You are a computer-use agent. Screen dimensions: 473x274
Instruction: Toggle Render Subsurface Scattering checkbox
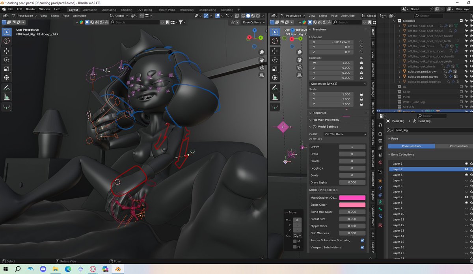(x=362, y=240)
